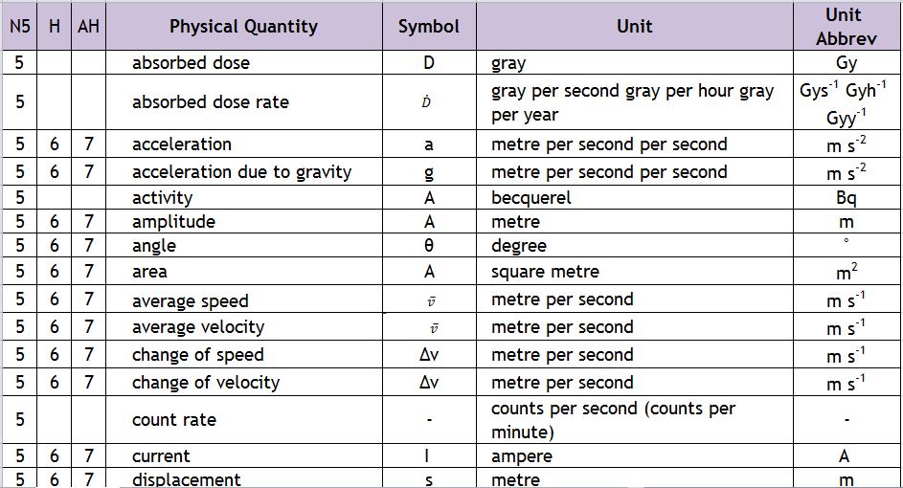Click the 'change of speed' cell

point(243,354)
